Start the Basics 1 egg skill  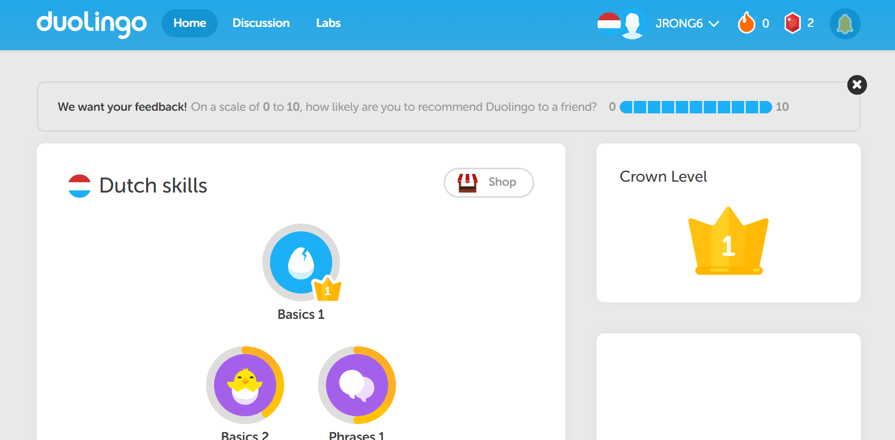pyautogui.click(x=301, y=262)
